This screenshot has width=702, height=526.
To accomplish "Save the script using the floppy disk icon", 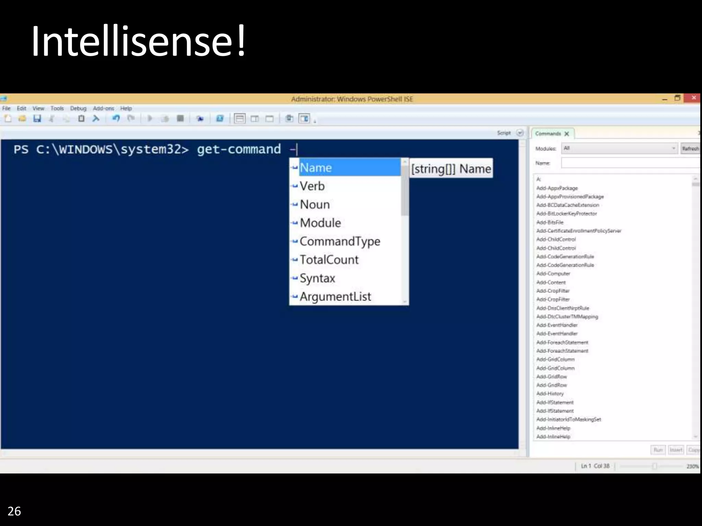I will 37,119.
